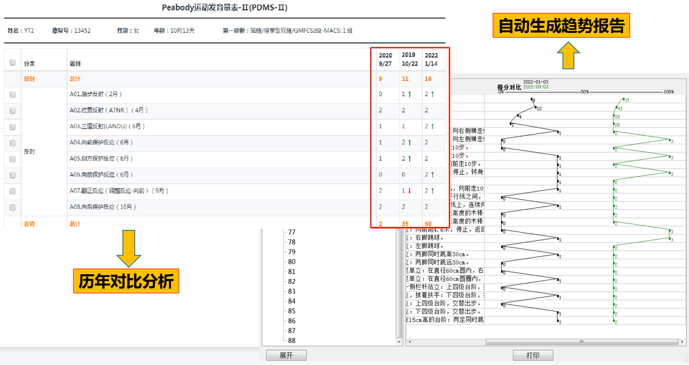The image size is (689, 365).
Task: Tick the A05.侧方保护反应 checkbox
Action: tap(13, 159)
